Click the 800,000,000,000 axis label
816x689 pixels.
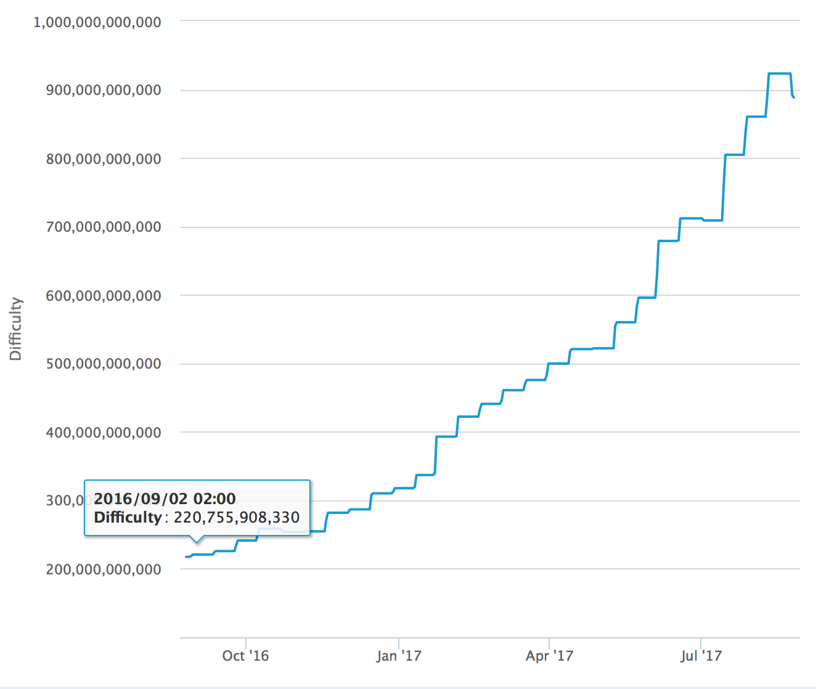104,159
